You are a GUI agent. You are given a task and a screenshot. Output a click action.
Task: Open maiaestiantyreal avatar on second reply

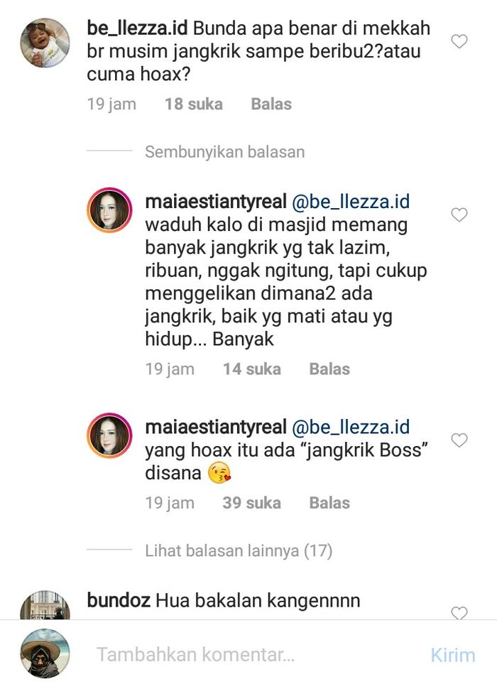point(109,435)
